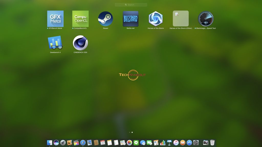Open Numbers chart icon in Dock
The image size is (262, 147).
tap(162, 143)
